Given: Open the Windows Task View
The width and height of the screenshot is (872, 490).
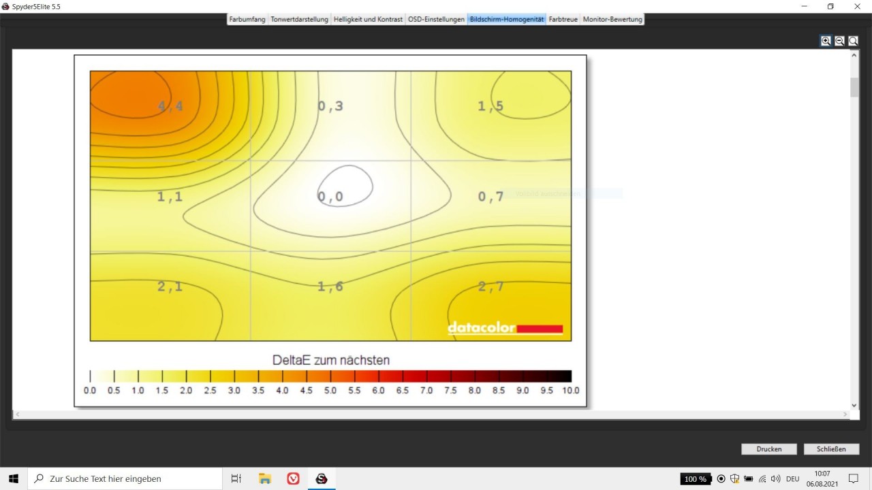Looking at the screenshot, I should click(236, 478).
